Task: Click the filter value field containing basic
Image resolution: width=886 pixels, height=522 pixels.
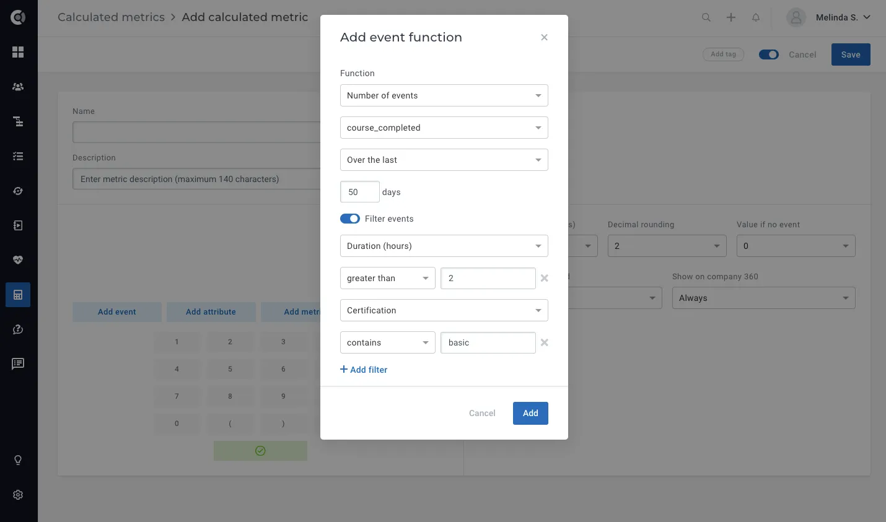Action: [x=488, y=342]
